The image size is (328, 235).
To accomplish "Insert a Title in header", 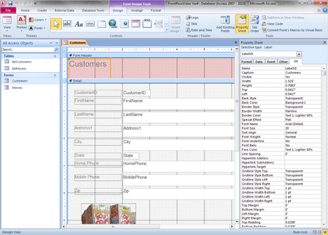I will 192,24.
